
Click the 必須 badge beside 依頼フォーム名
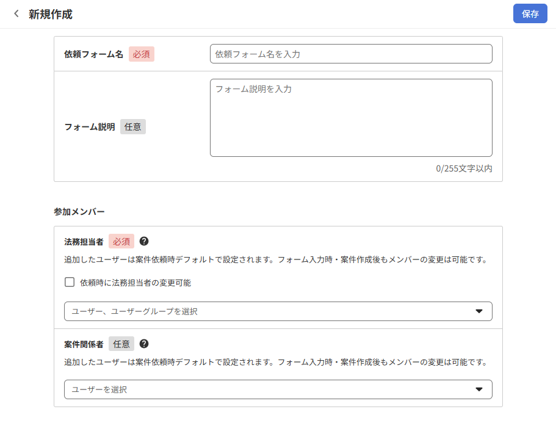tap(141, 54)
